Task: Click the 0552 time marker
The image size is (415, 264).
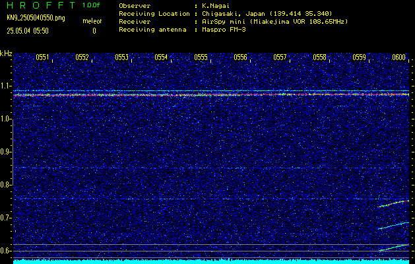Action: click(x=82, y=57)
